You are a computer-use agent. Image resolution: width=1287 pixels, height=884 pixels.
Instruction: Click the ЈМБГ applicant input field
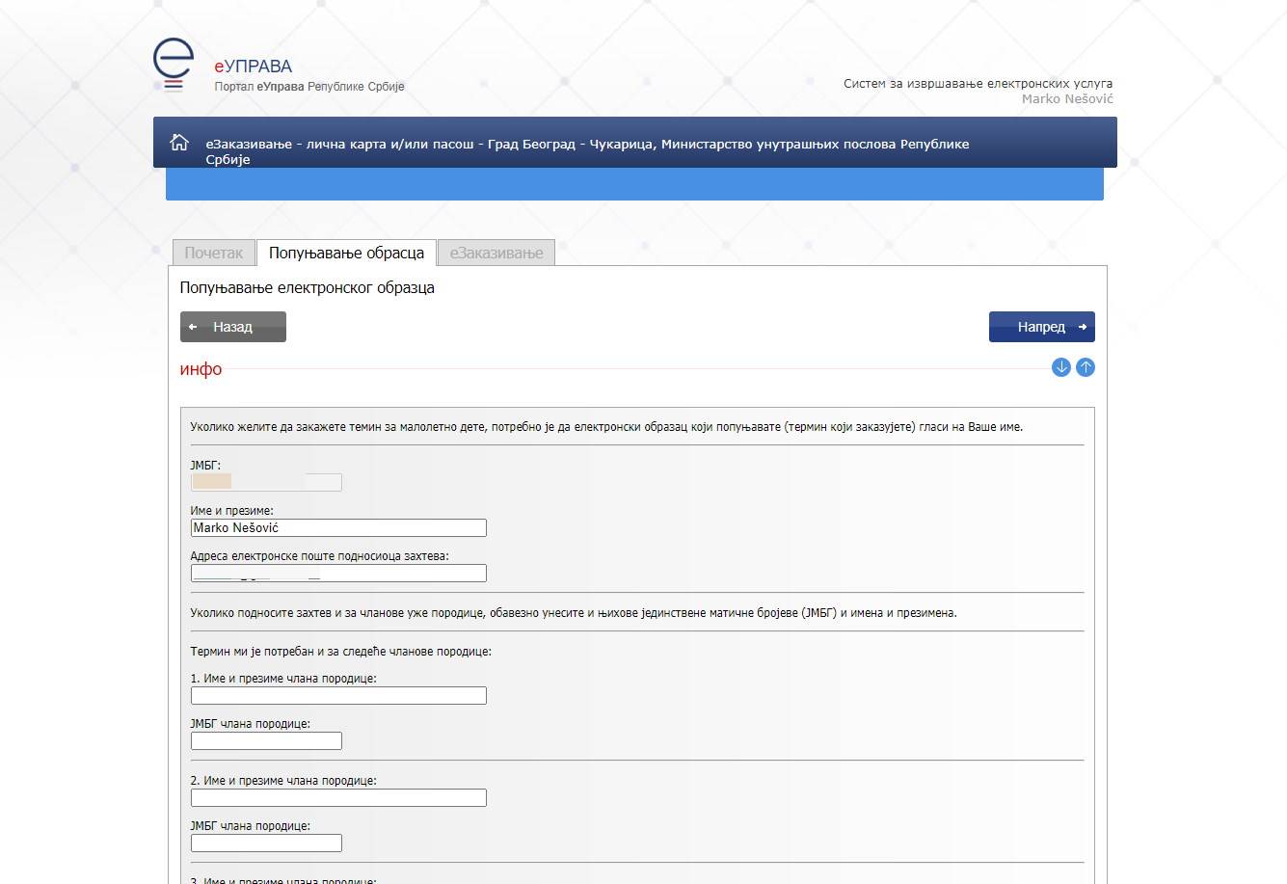[266, 482]
